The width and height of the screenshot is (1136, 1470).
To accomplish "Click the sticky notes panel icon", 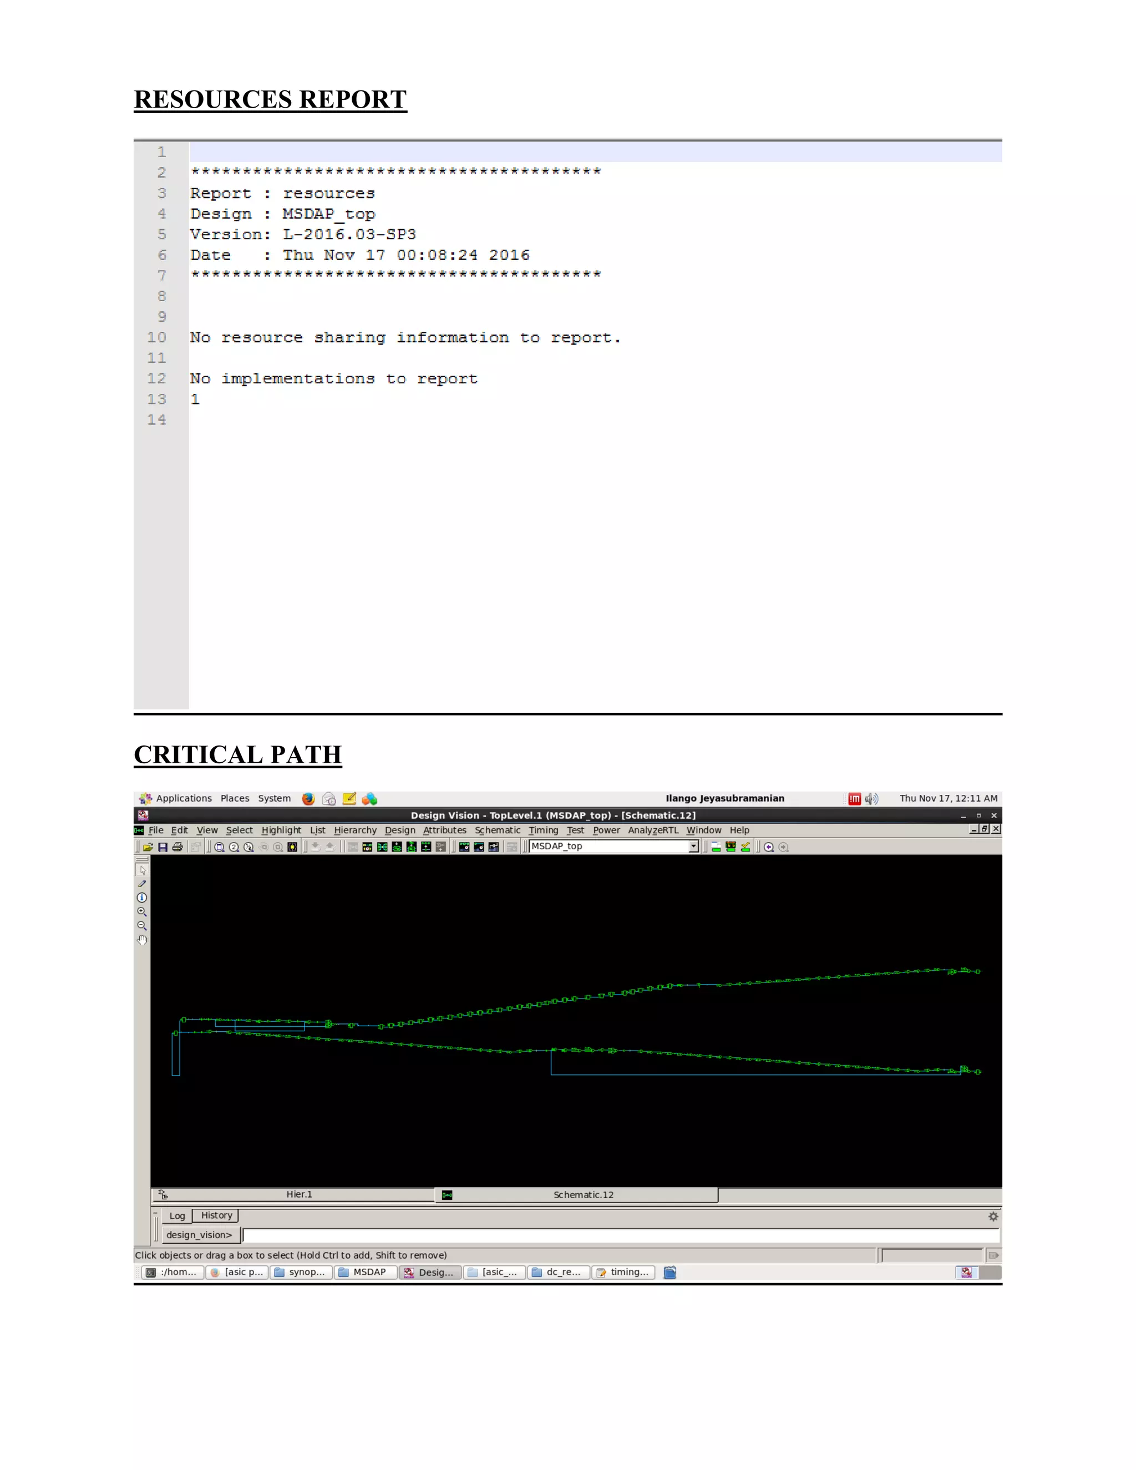I will pos(349,799).
